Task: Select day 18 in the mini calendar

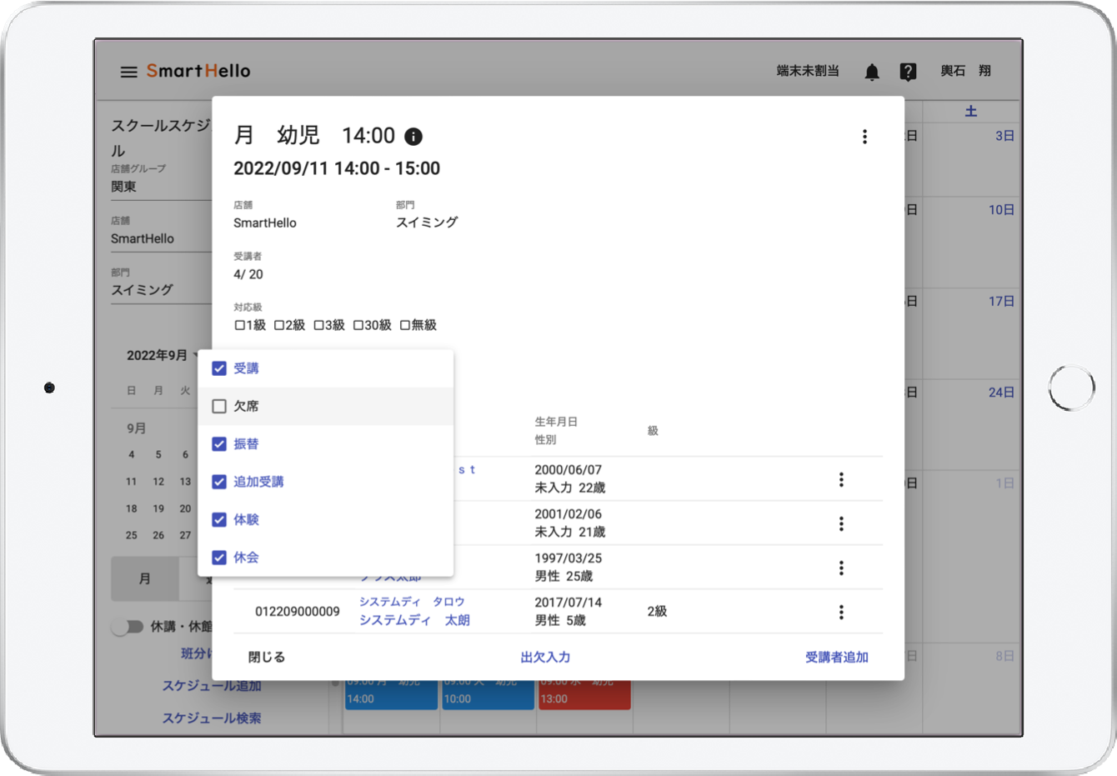Action: [132, 508]
